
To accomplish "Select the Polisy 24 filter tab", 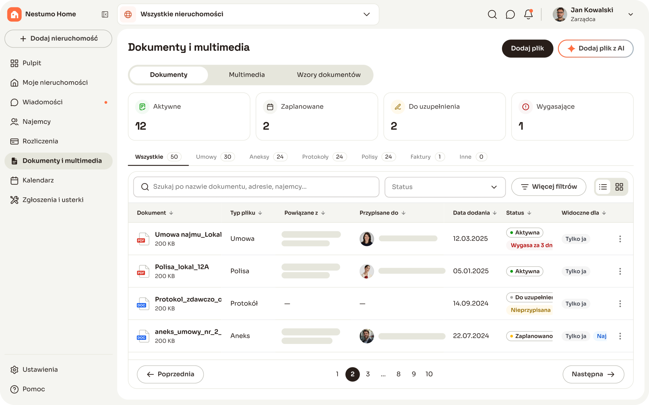I will [378, 157].
